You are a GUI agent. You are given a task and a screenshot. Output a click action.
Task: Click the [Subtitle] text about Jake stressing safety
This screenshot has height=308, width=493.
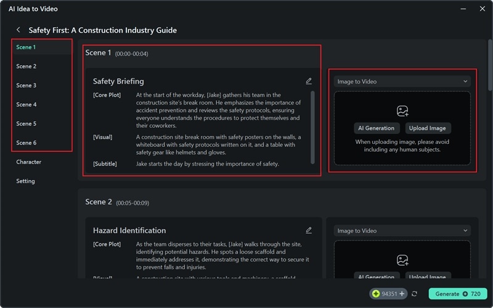pos(208,164)
